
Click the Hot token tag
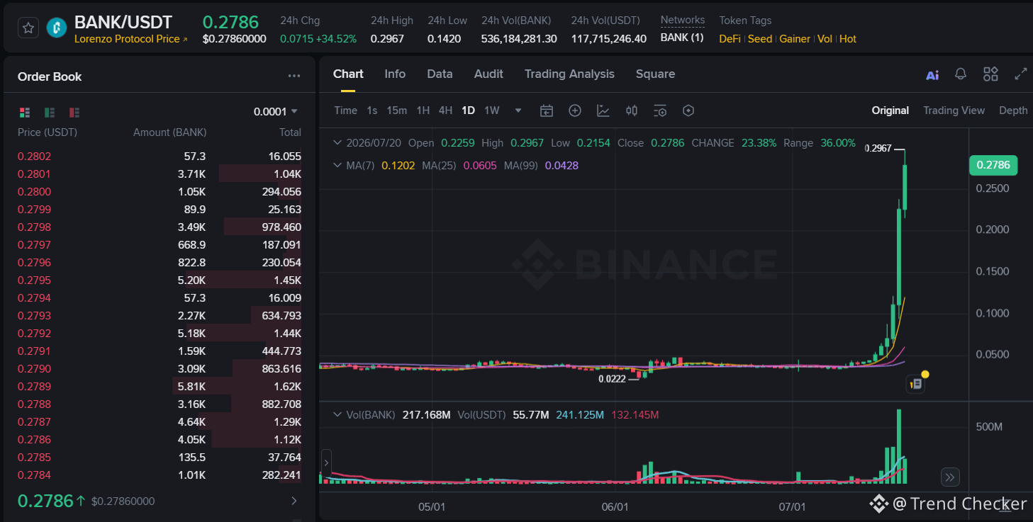[848, 39]
